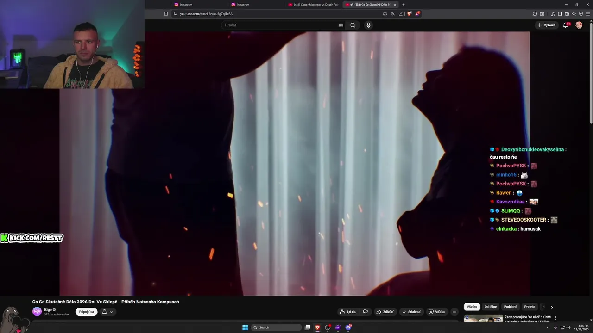Select the Co Se Skutečně Dělo tab
Viewport: 593px width, 333px height.
(370, 5)
